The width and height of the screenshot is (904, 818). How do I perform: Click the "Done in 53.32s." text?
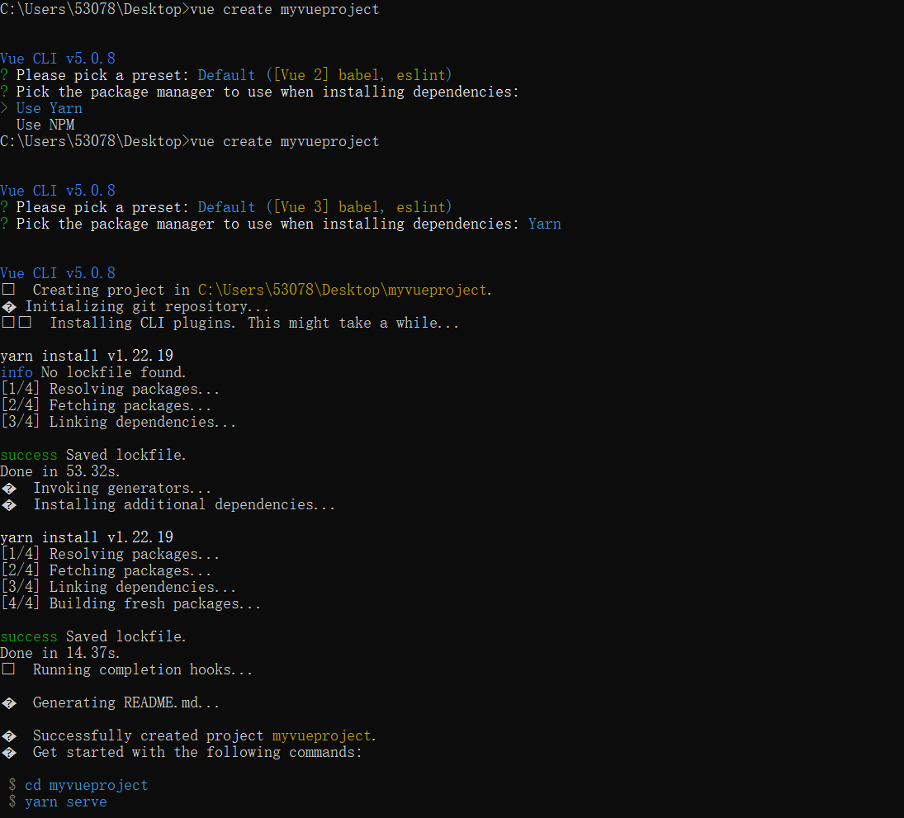click(x=60, y=471)
